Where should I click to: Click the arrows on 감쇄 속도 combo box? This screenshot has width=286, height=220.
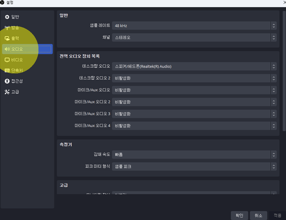coord(273,155)
